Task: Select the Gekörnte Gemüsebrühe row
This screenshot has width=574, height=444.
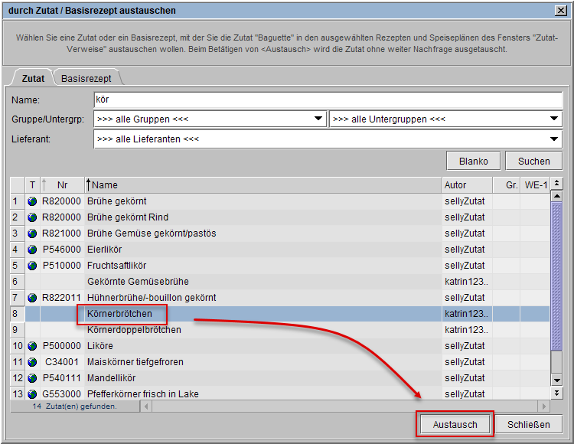Action: coord(280,282)
